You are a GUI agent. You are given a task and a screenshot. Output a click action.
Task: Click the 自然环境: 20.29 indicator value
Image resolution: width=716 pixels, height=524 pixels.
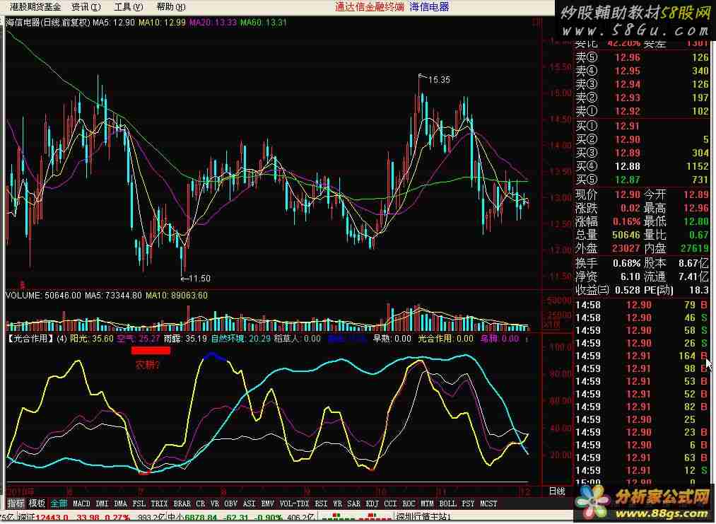[x=240, y=339]
